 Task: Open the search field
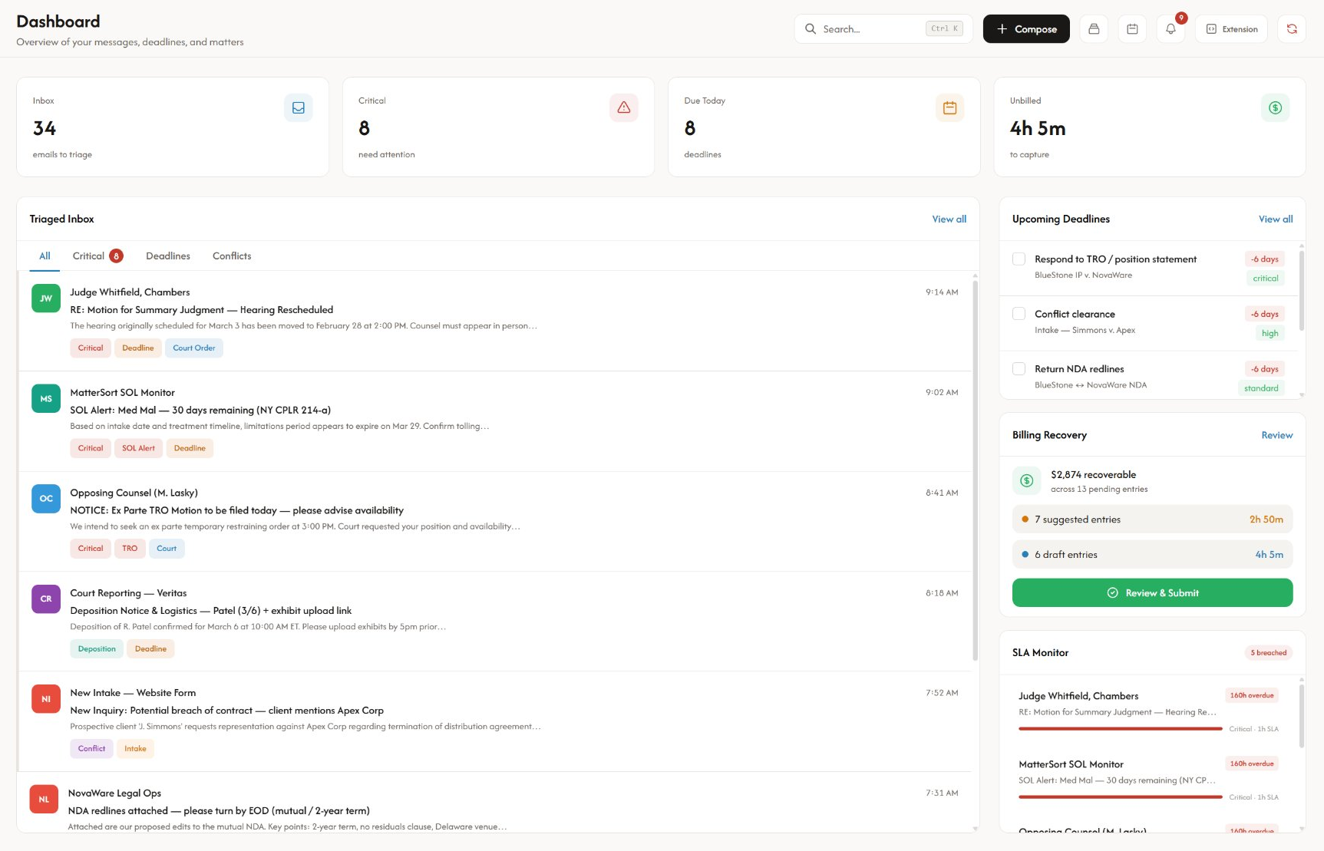click(867, 28)
